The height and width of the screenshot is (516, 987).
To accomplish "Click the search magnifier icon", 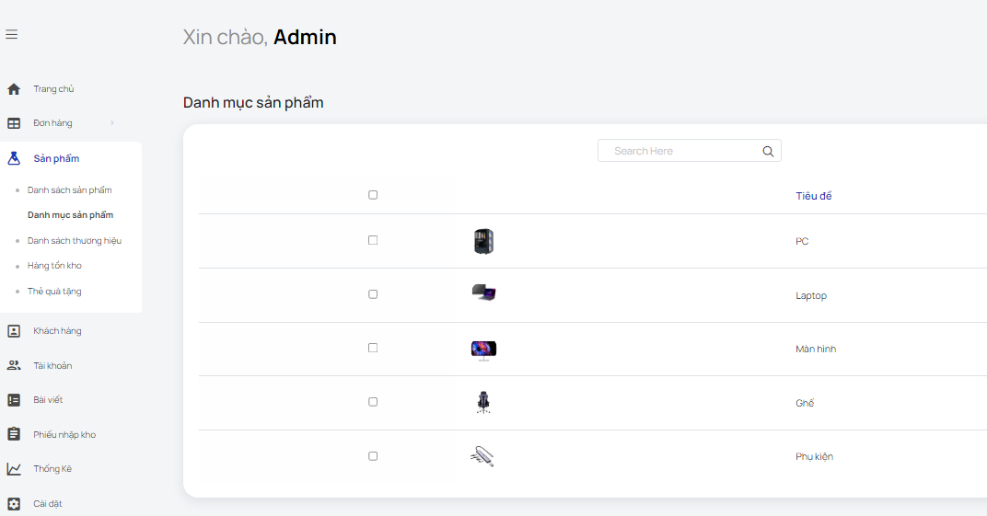I will [768, 151].
